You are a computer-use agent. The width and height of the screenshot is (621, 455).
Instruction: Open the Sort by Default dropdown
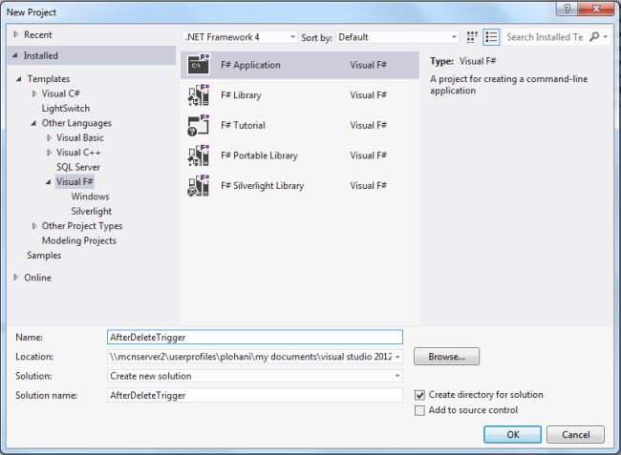397,37
